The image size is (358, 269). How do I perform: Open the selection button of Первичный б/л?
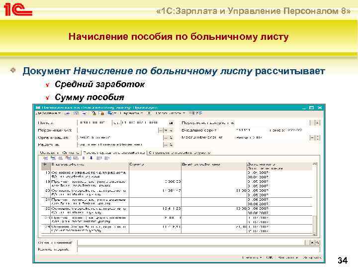[161, 130]
